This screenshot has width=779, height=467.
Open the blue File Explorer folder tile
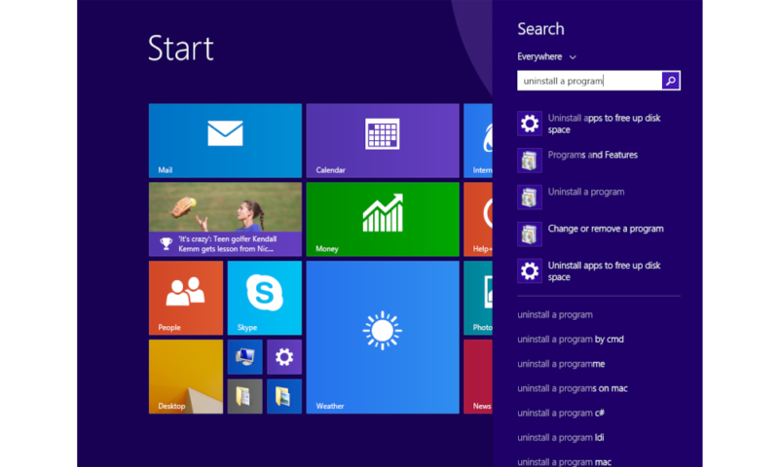click(284, 397)
